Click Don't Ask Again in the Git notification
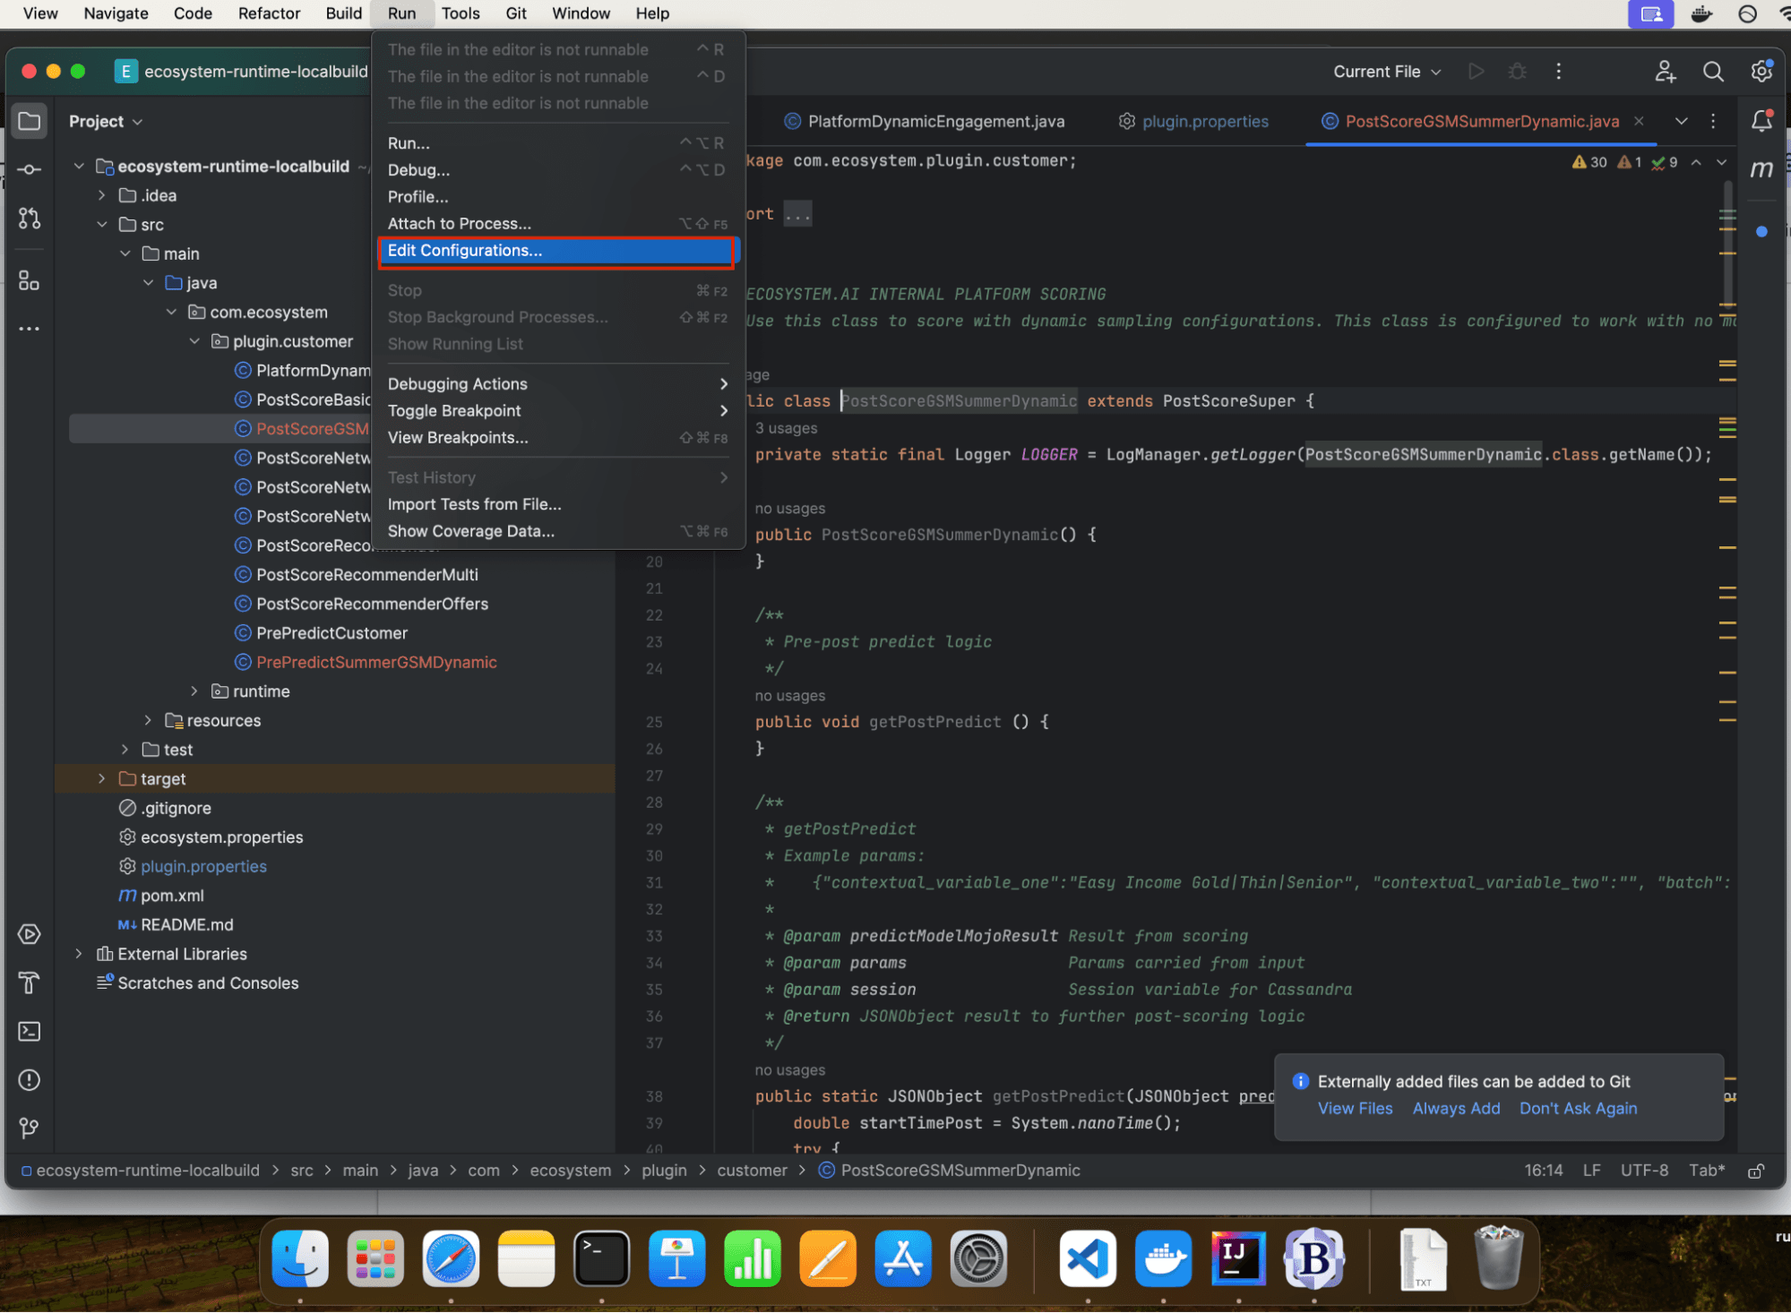The image size is (1791, 1313). (x=1578, y=1108)
